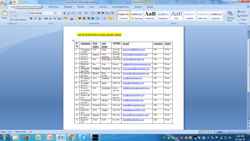
Task: Open Skype from the taskbar
Action: click(x=84, y=137)
